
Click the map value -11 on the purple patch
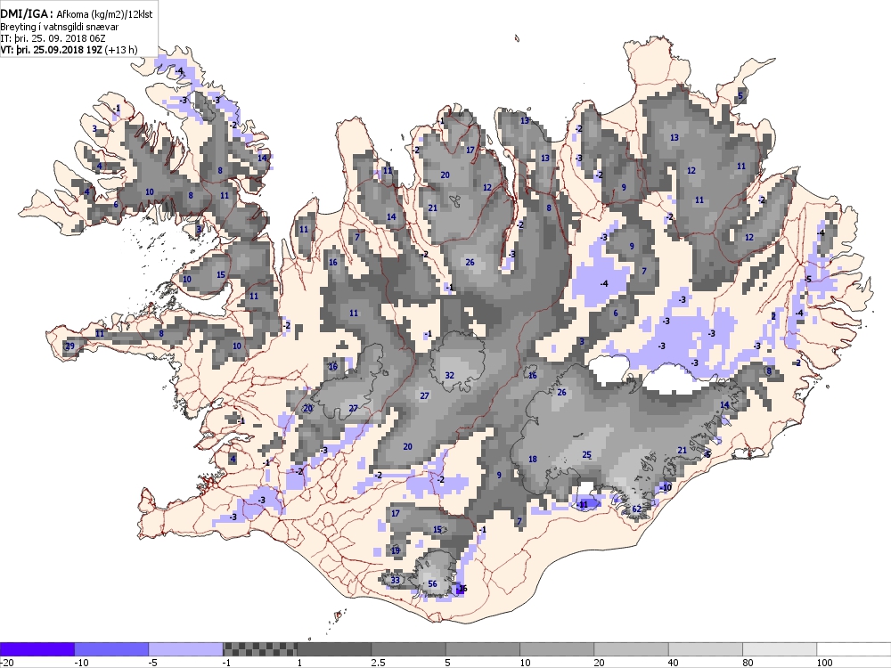[583, 504]
